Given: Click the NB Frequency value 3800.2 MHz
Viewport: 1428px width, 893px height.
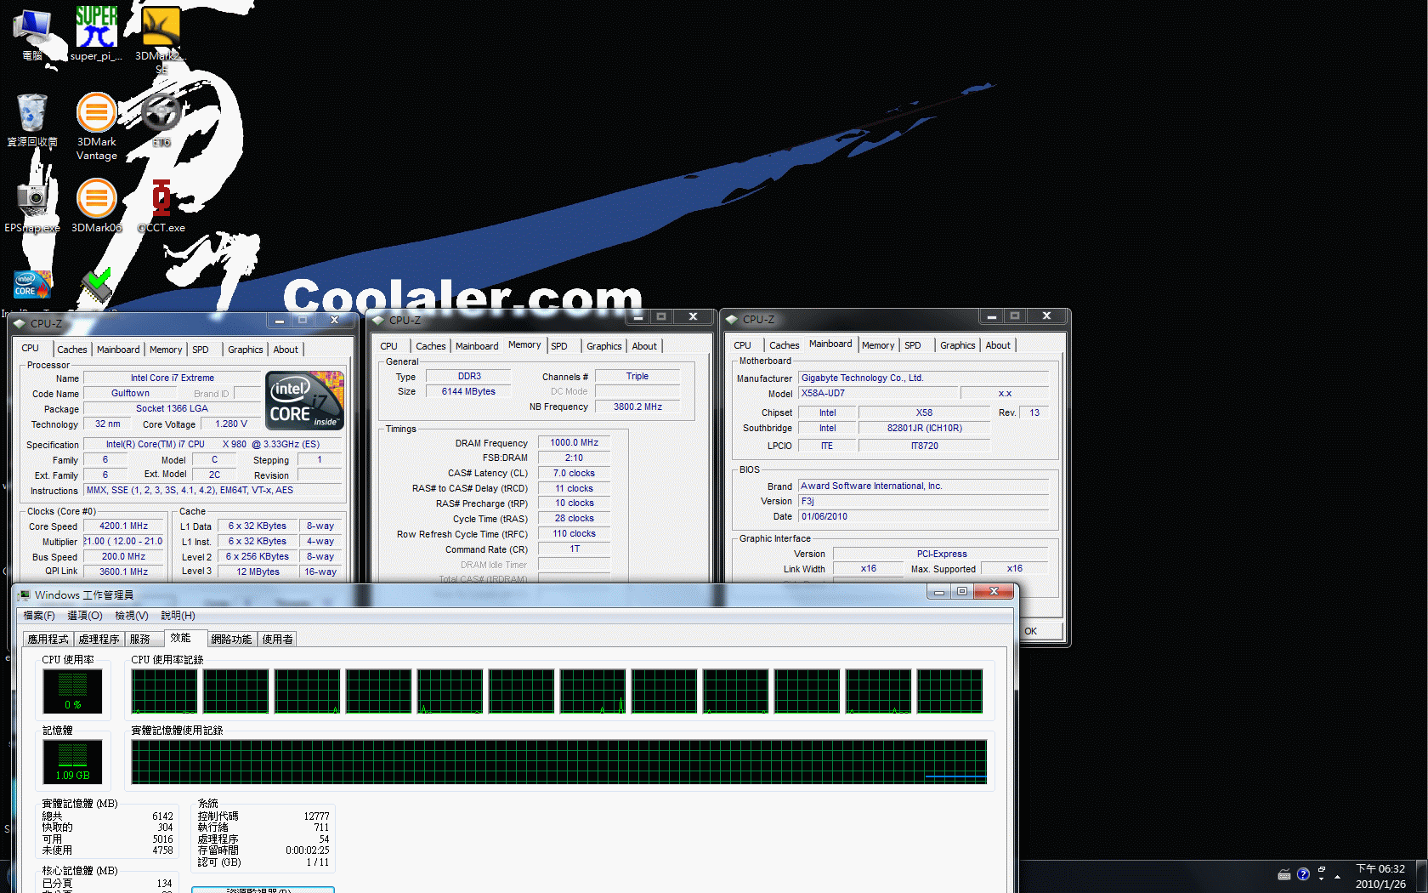Looking at the screenshot, I should pos(638,407).
